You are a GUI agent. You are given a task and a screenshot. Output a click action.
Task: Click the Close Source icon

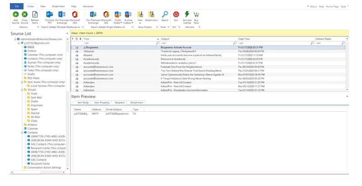point(24,14)
